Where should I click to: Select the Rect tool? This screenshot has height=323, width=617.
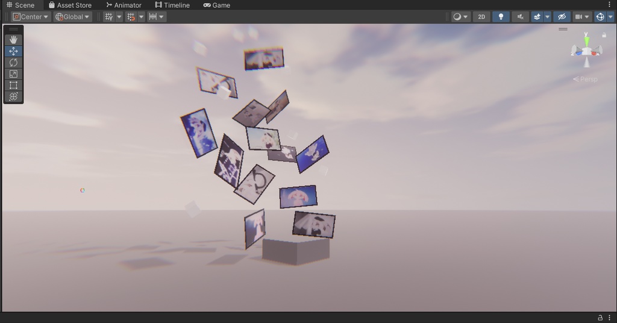click(x=13, y=86)
